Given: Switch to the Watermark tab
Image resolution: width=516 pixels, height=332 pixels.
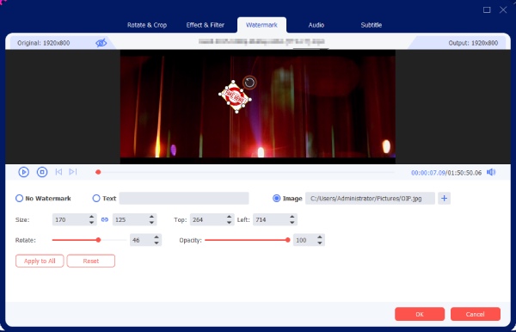Looking at the screenshot, I should coord(261,25).
